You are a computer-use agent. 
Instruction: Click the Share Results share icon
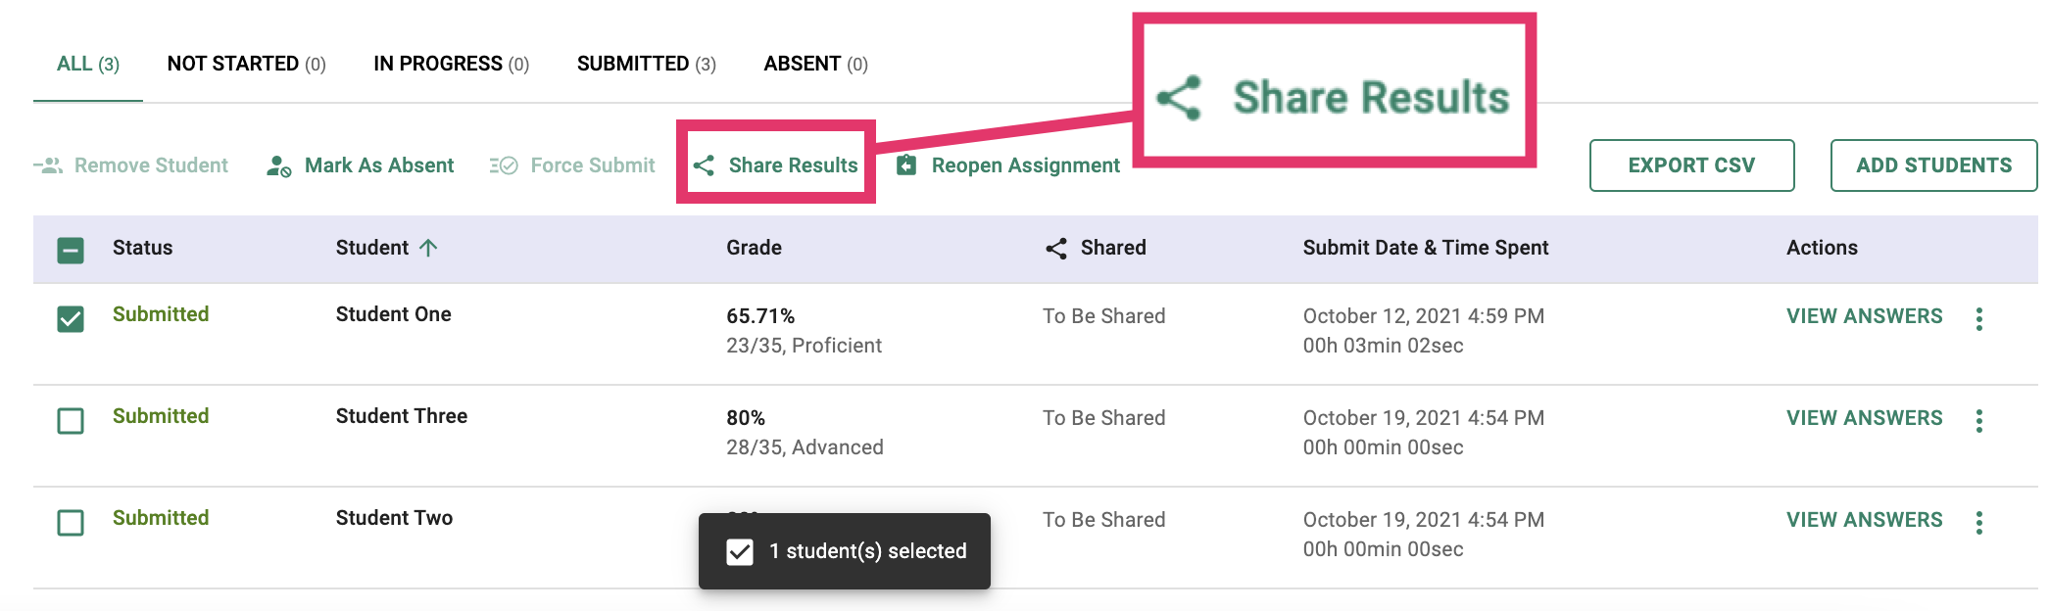tap(704, 165)
